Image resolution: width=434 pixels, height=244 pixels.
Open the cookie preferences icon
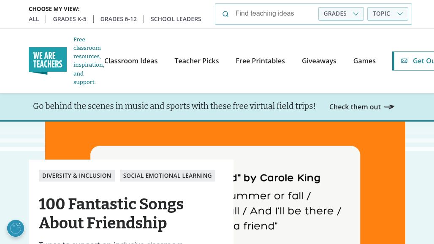(16, 228)
